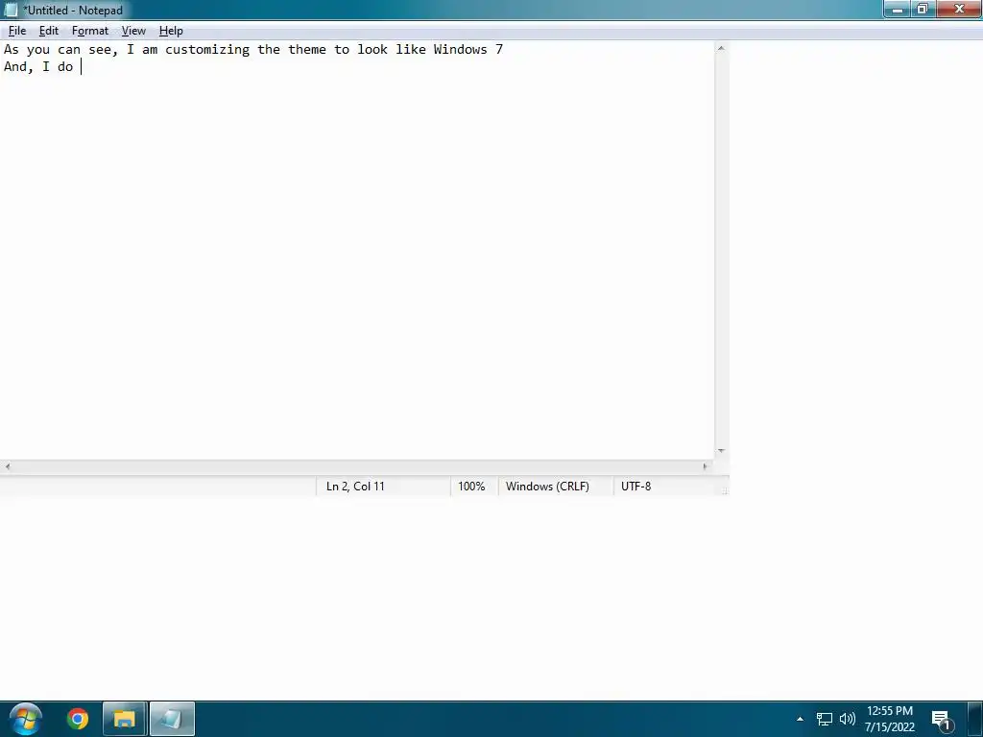Open the Help menu

pos(171,31)
